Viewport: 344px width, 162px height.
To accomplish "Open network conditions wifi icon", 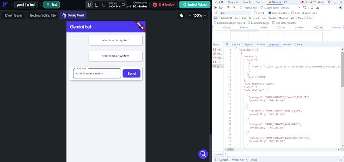I will pyautogui.click(x=305, y=8).
